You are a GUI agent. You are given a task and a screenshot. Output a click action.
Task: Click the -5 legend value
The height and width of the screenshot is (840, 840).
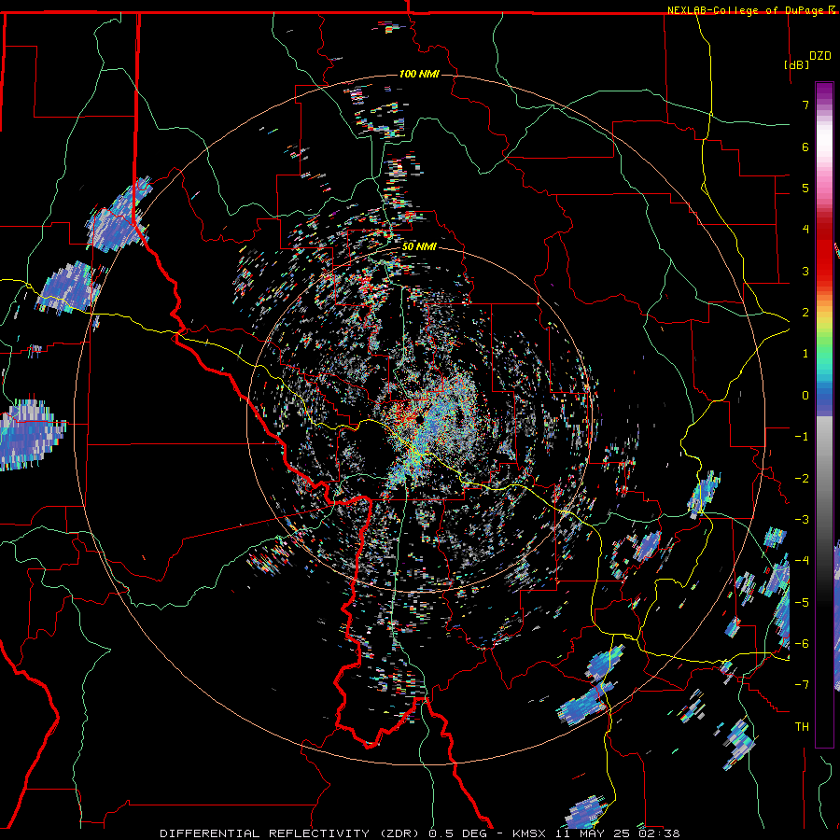pyautogui.click(x=802, y=603)
